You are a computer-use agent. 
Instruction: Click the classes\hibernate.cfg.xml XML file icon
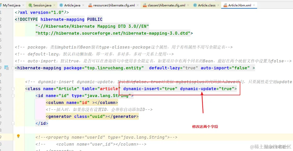[x=145, y=5]
